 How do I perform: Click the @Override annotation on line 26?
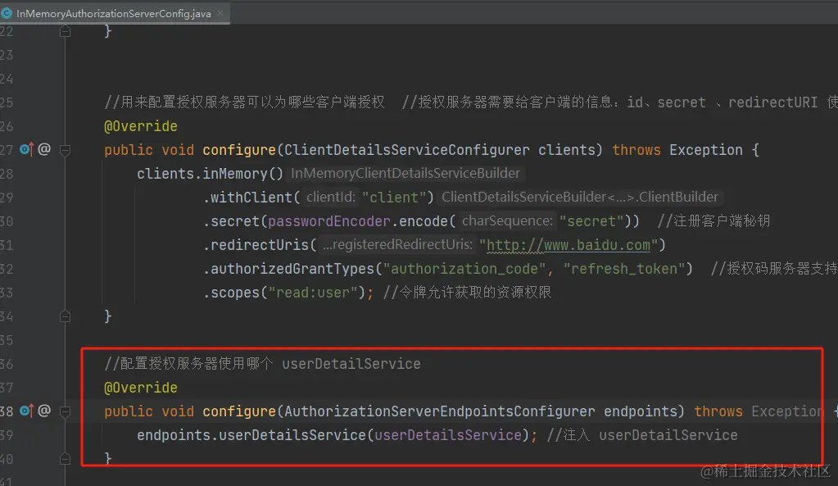[x=141, y=126]
